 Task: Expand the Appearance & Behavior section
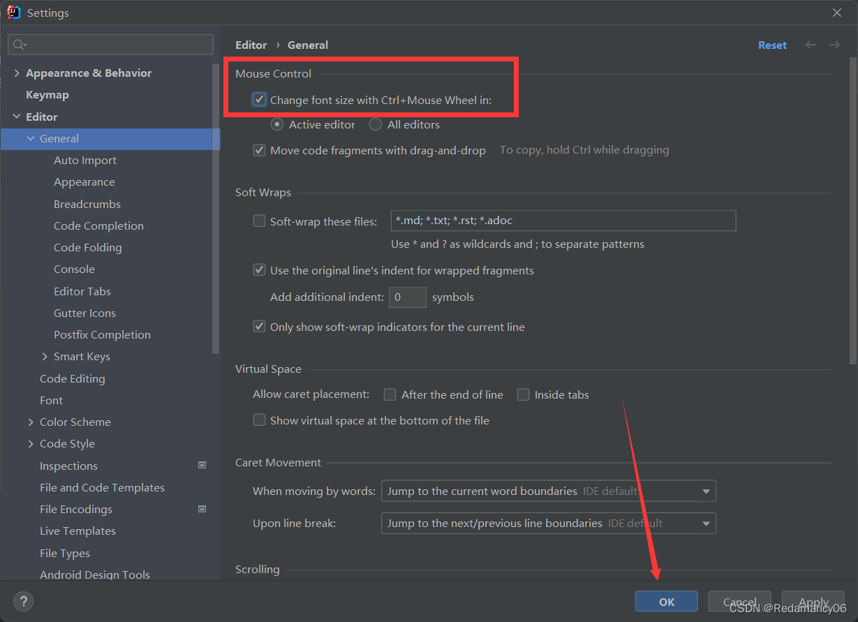[x=17, y=73]
